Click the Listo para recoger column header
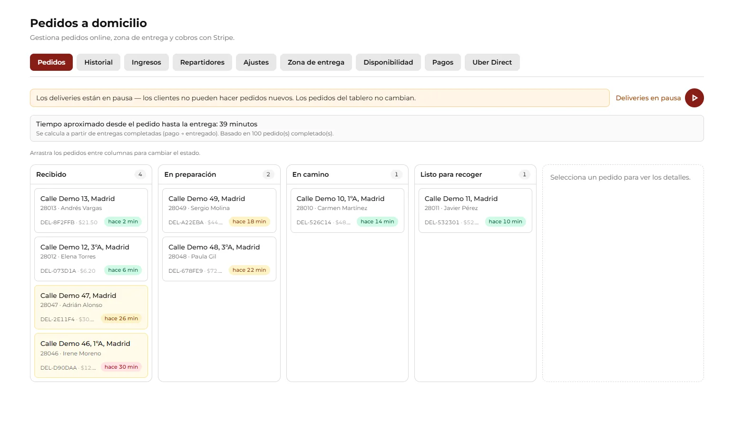This screenshot has width=743, height=430. tap(475, 174)
